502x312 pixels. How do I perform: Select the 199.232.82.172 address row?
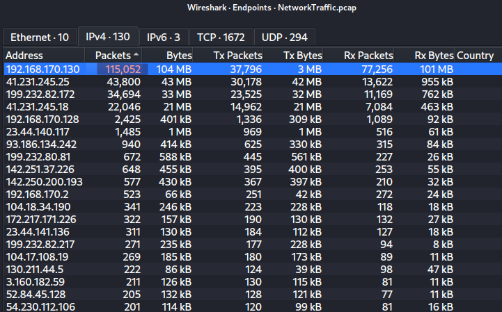253,95
